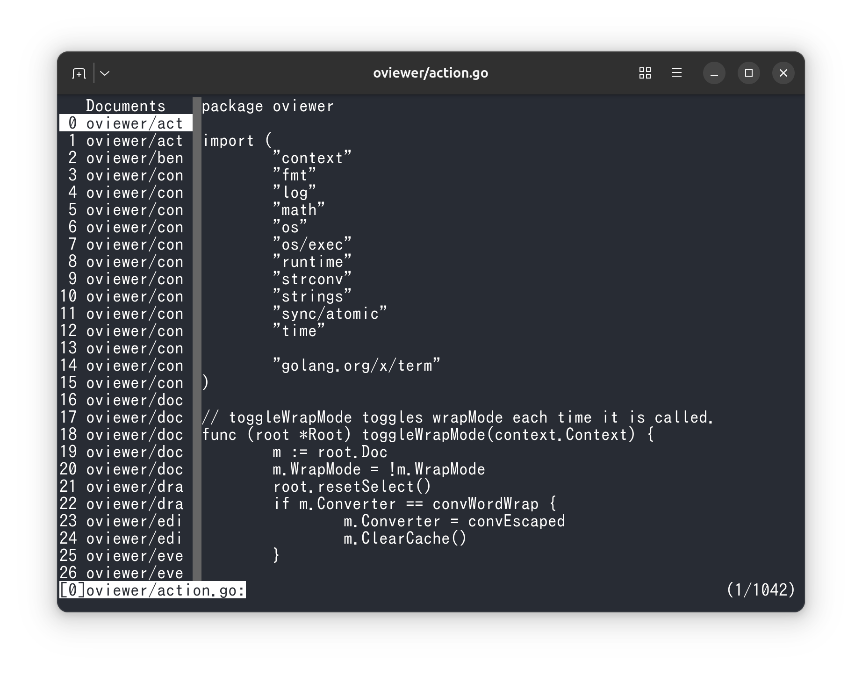Open the hamburger main menu
The width and height of the screenshot is (862, 675).
[676, 73]
